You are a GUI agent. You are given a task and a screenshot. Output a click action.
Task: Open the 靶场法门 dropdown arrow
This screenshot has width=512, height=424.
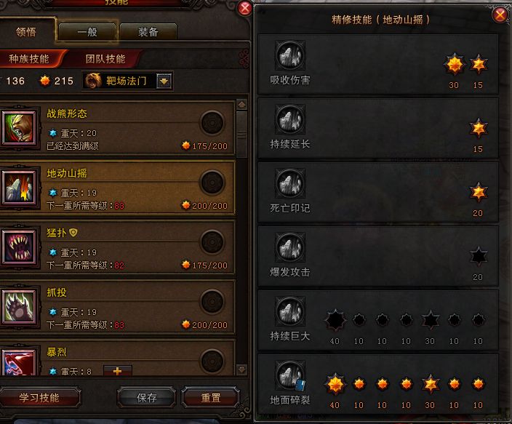(x=164, y=81)
